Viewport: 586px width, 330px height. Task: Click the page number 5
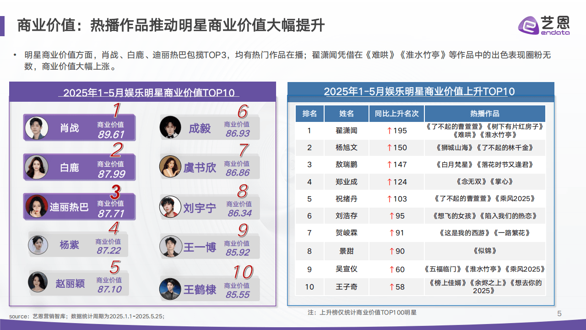point(559,314)
